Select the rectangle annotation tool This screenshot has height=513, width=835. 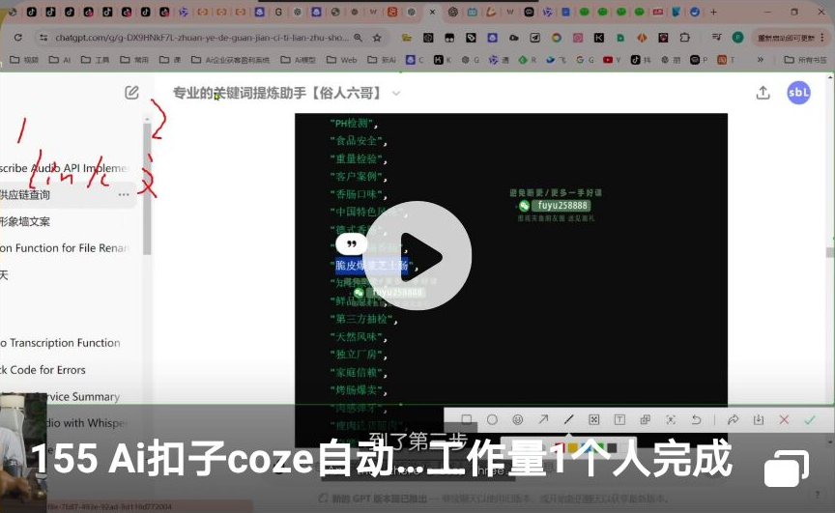pos(467,420)
